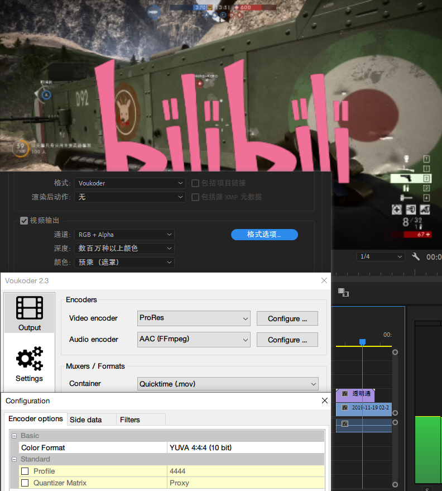Open the Video encoder ProRes dropdown
Image resolution: width=442 pixels, height=491 pixels.
(194, 318)
